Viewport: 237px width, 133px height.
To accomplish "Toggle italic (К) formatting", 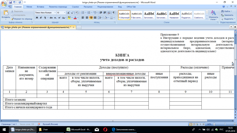I will [41, 17].
